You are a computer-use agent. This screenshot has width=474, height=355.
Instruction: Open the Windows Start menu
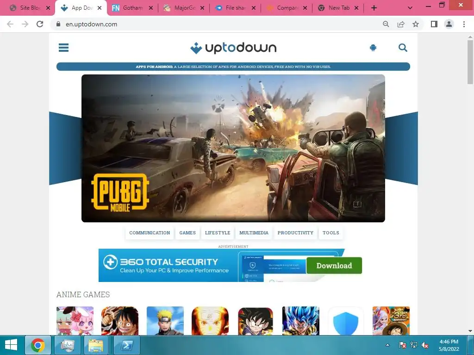[11, 345]
